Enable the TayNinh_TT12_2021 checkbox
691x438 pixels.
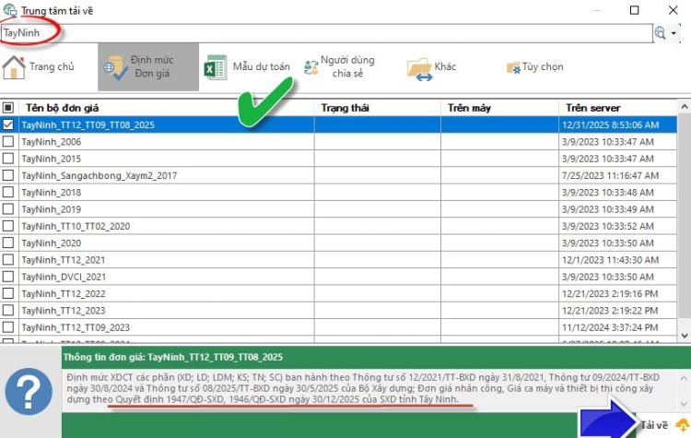click(8, 260)
